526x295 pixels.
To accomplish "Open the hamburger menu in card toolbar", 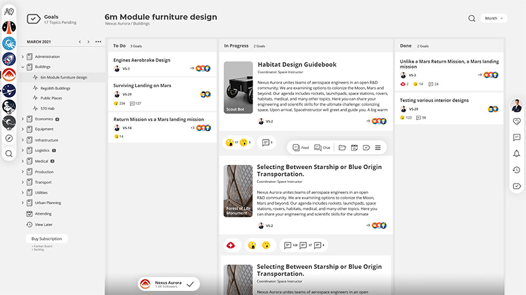I will (x=377, y=147).
